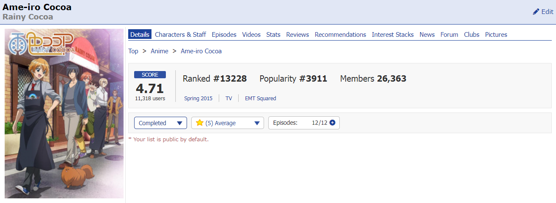Open the Episodes tab

point(224,35)
